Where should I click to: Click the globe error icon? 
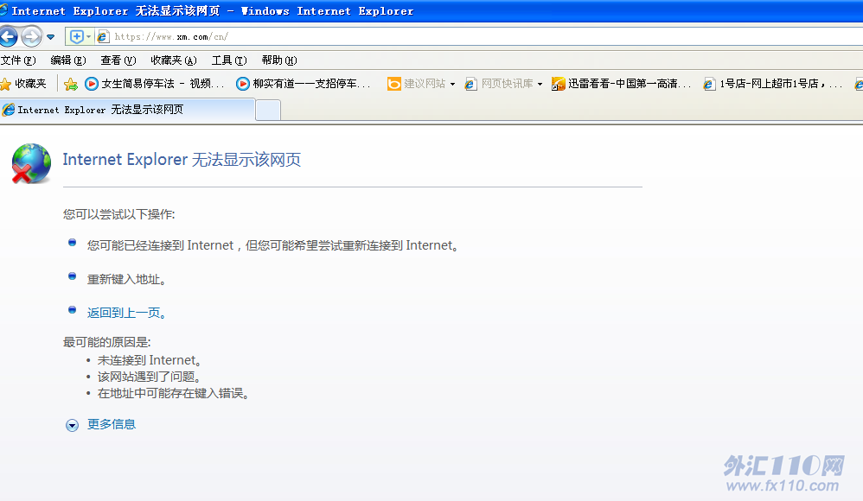click(x=31, y=163)
